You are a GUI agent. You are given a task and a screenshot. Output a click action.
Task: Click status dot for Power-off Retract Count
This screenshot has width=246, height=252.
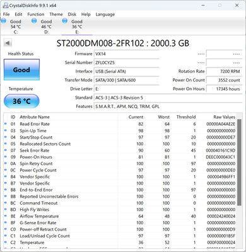pyautogui.click(x=6, y=229)
